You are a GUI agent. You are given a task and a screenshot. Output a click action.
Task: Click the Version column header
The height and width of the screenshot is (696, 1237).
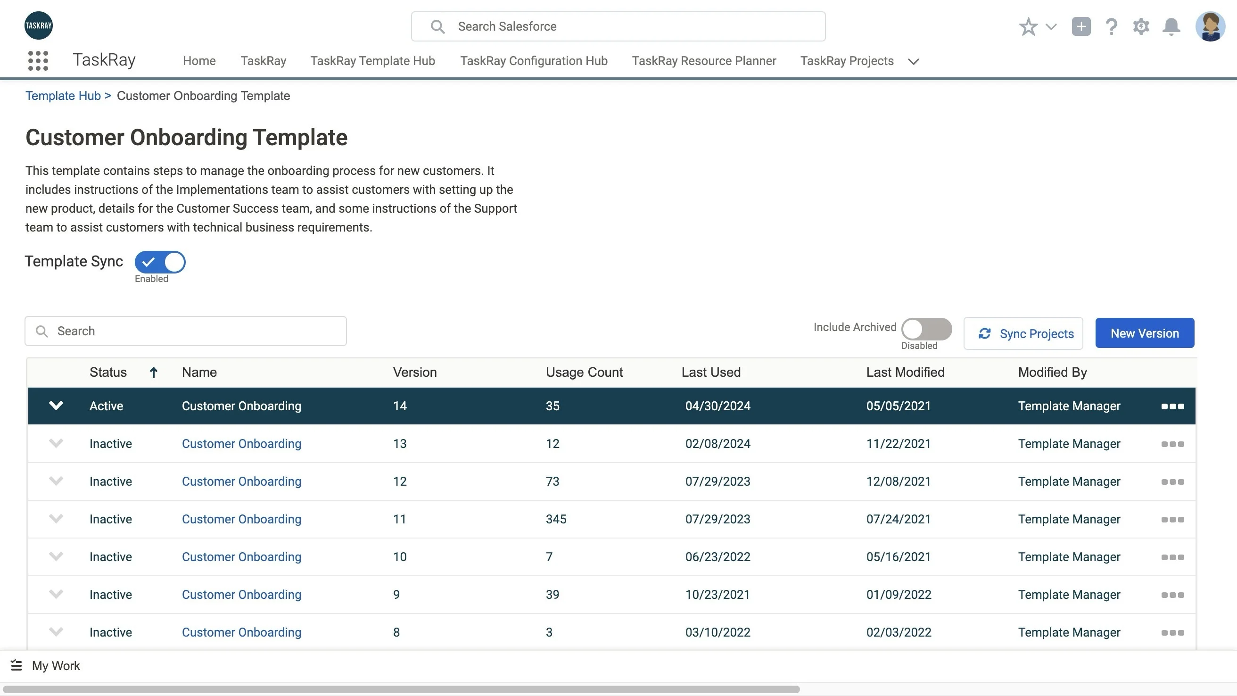(x=414, y=372)
